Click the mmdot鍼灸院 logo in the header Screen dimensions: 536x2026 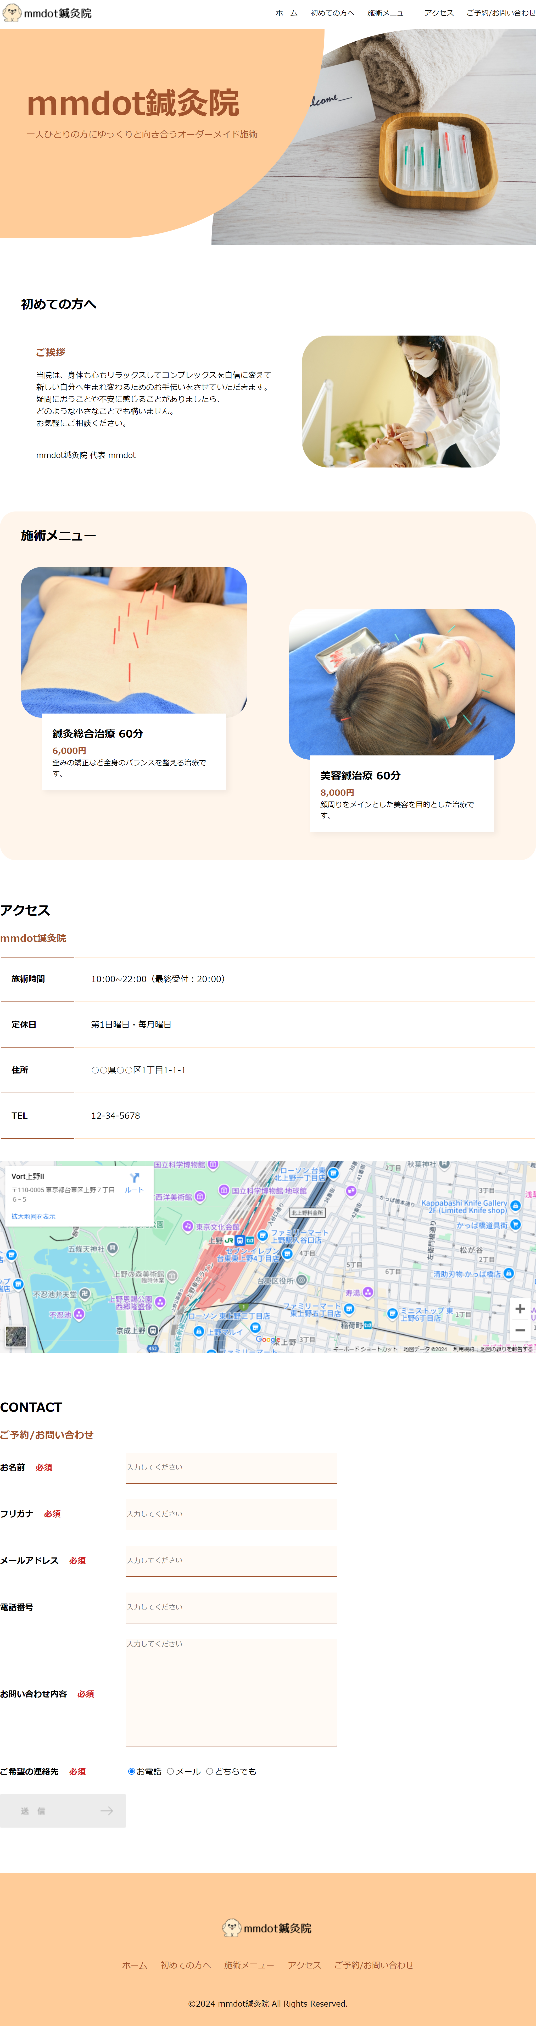47,13
